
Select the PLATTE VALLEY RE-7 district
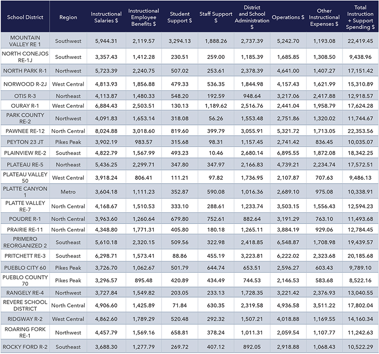pos(25,206)
